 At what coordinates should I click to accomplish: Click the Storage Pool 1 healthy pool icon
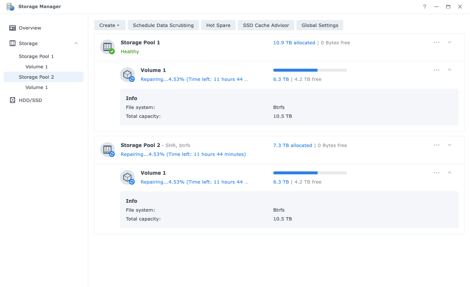point(107,47)
